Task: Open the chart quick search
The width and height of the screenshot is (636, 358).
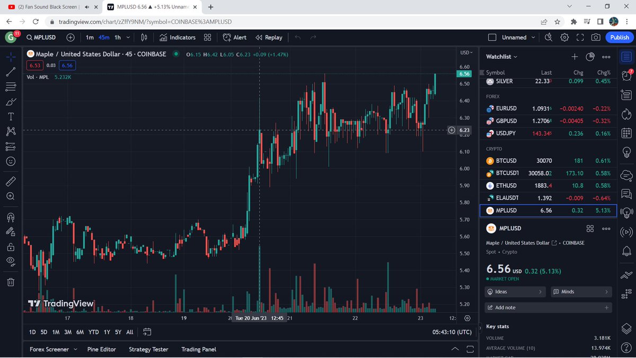Action: click(549, 37)
